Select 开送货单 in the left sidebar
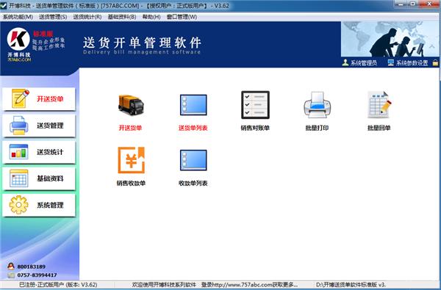Image resolution: width=441 pixels, height=290 pixels. click(x=39, y=99)
